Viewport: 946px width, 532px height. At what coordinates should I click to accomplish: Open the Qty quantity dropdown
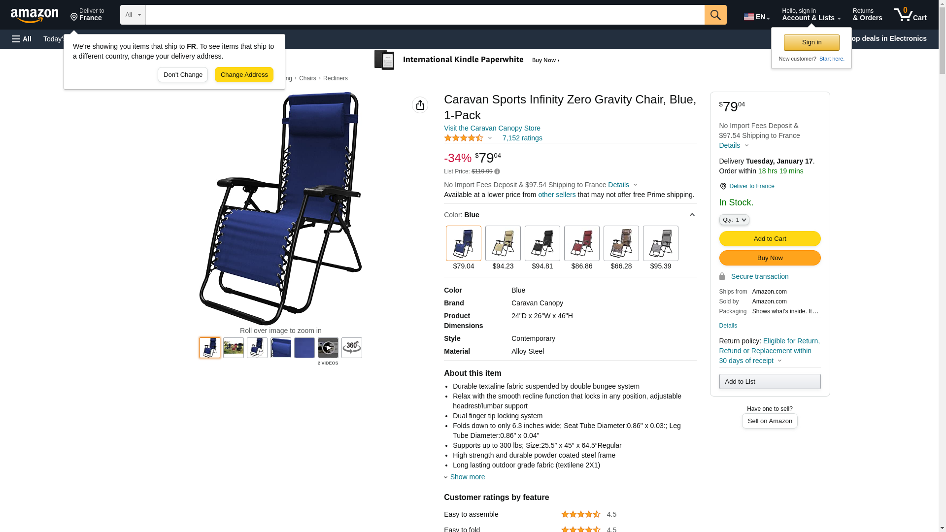(x=734, y=220)
